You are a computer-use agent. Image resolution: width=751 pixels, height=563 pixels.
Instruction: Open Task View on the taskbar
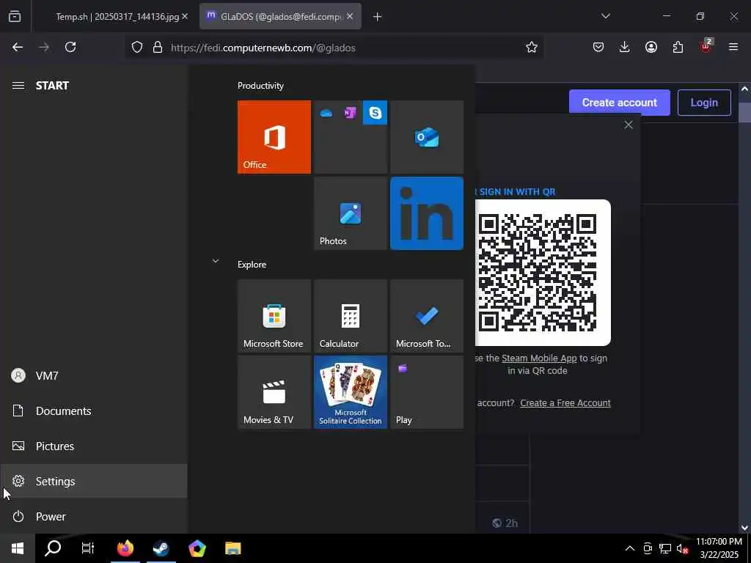pos(88,548)
